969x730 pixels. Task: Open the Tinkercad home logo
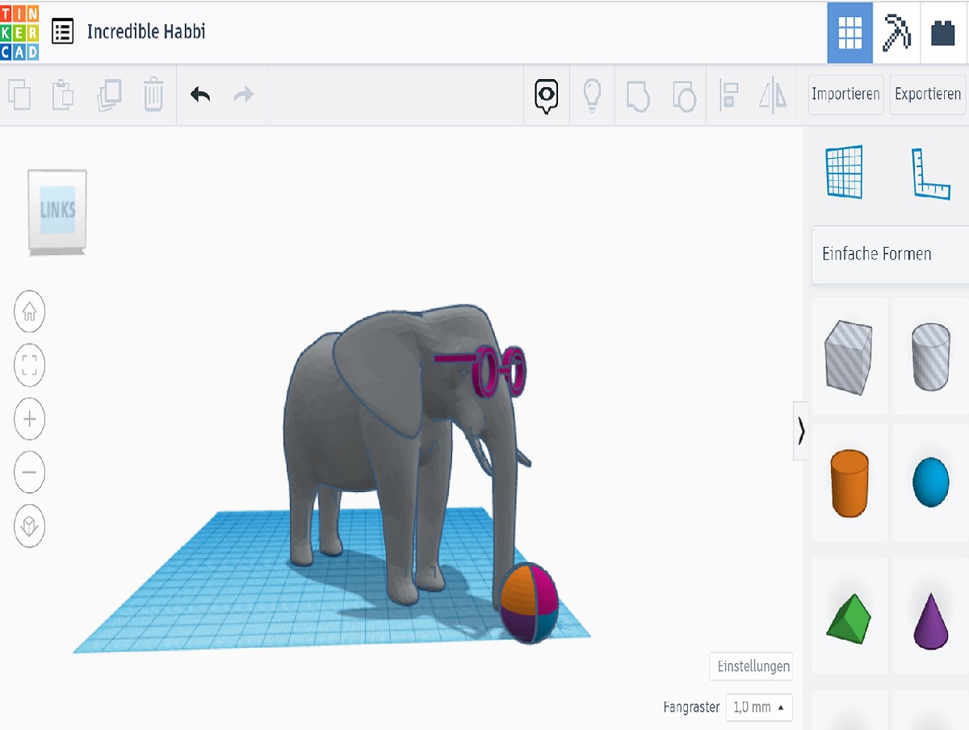tap(19, 32)
